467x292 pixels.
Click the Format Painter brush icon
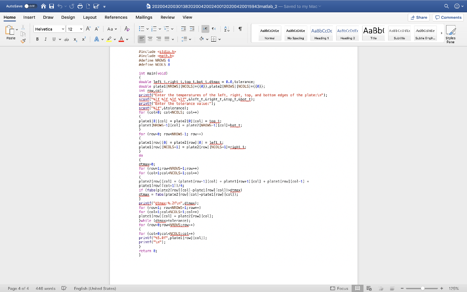click(x=23, y=41)
